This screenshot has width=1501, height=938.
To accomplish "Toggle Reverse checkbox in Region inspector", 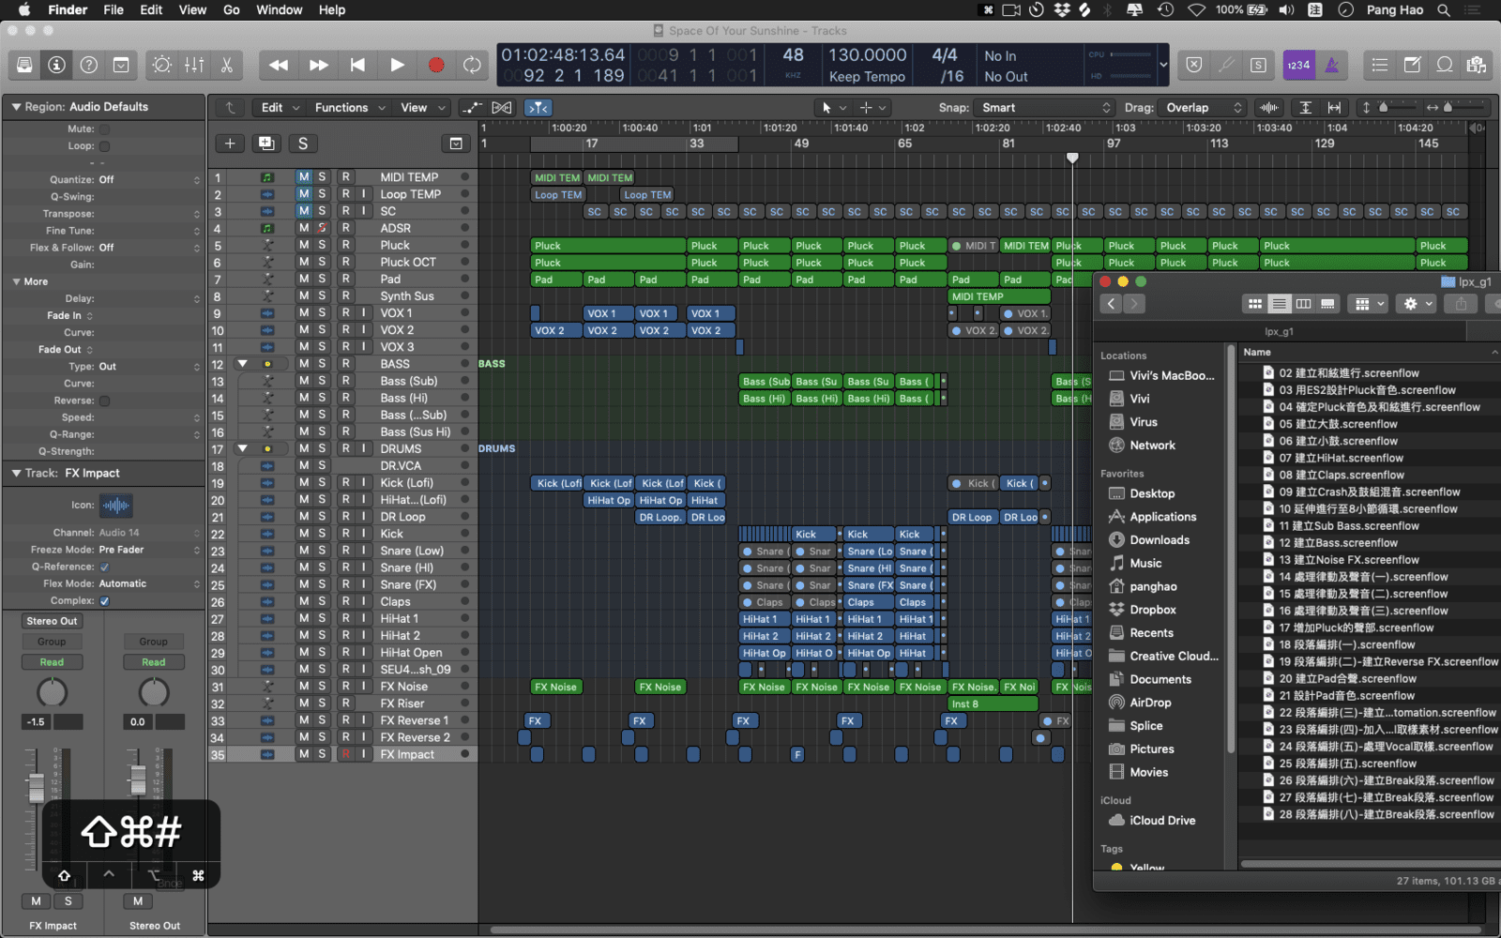I will 104,401.
